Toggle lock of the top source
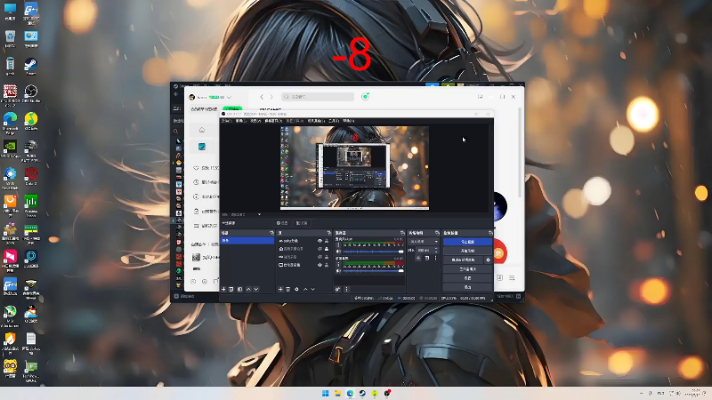Screen dimensions: 712x400 [327, 241]
